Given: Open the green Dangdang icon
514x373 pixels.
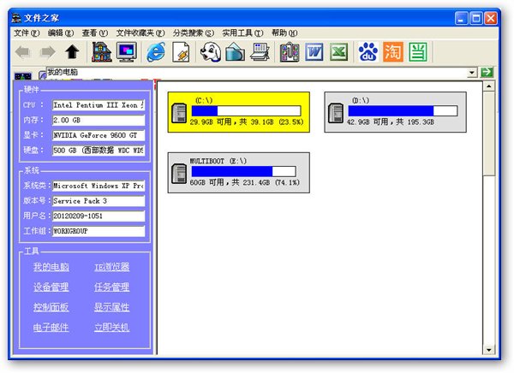Looking at the screenshot, I should click(418, 51).
